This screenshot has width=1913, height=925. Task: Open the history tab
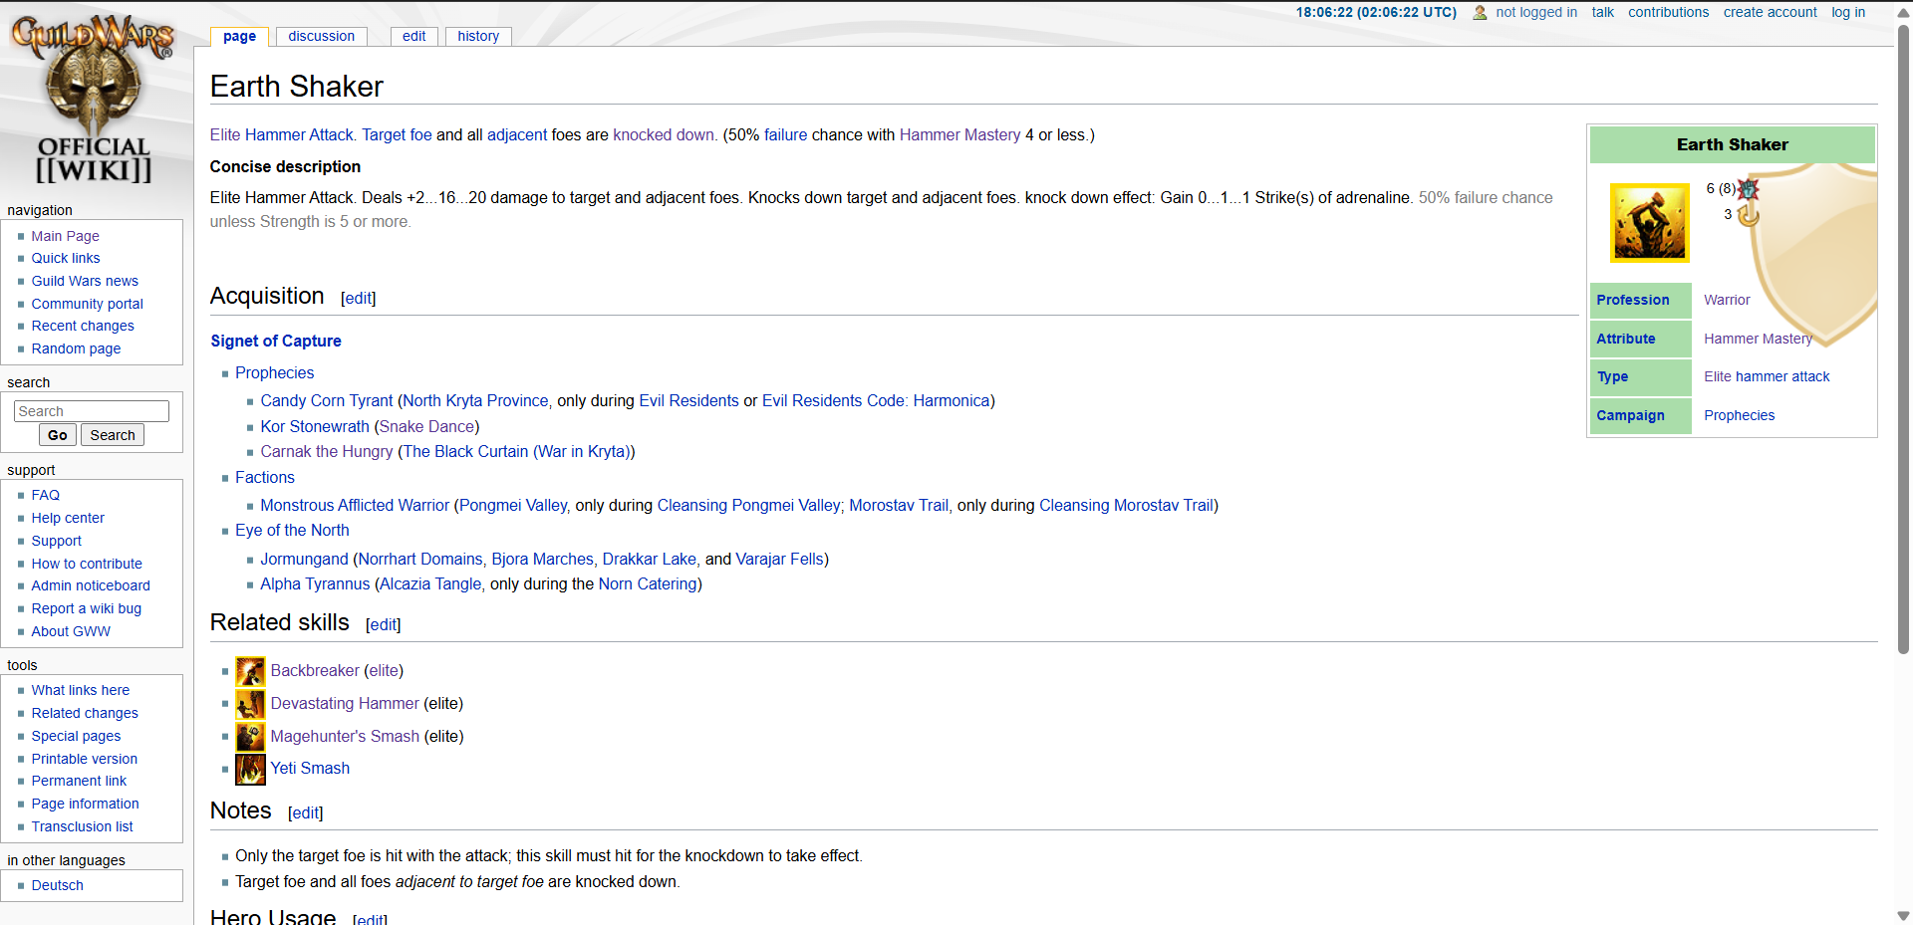(478, 36)
